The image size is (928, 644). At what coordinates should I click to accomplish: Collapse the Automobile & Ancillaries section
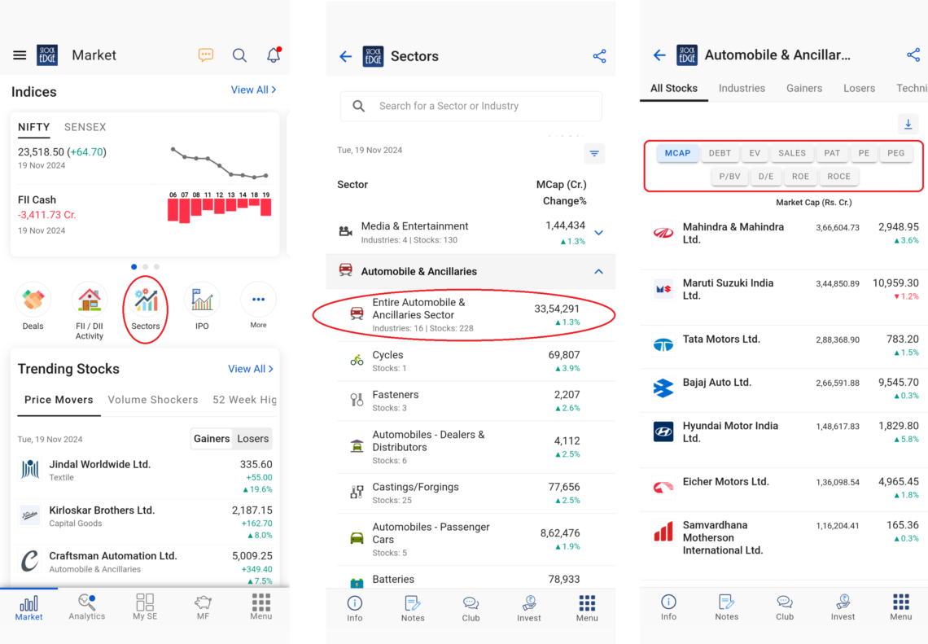[x=599, y=272]
